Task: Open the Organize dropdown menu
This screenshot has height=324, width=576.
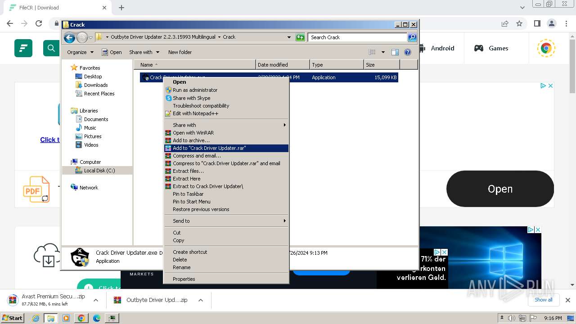Action: 80,52
